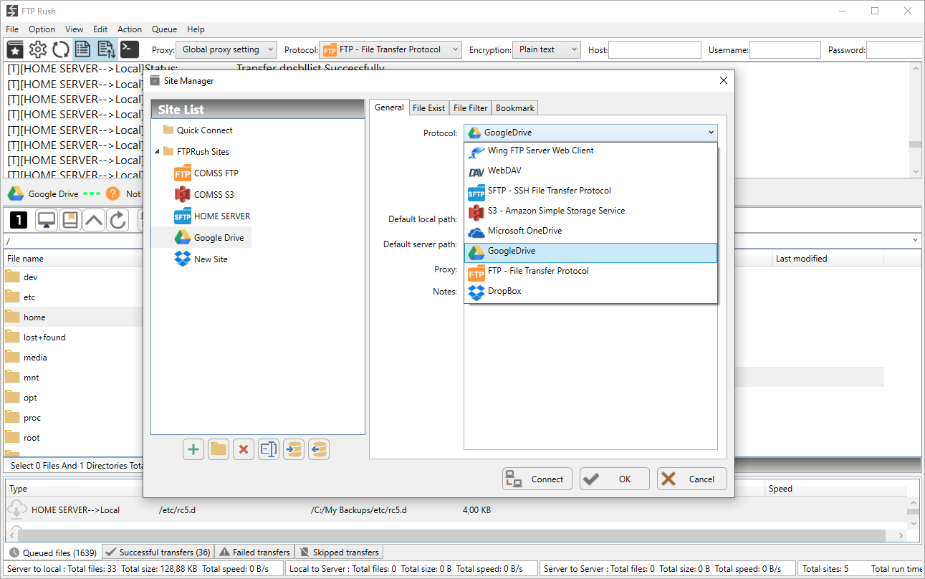Screen dimensions: 925x579
Task: Click the export sites database icon
Action: coord(319,449)
